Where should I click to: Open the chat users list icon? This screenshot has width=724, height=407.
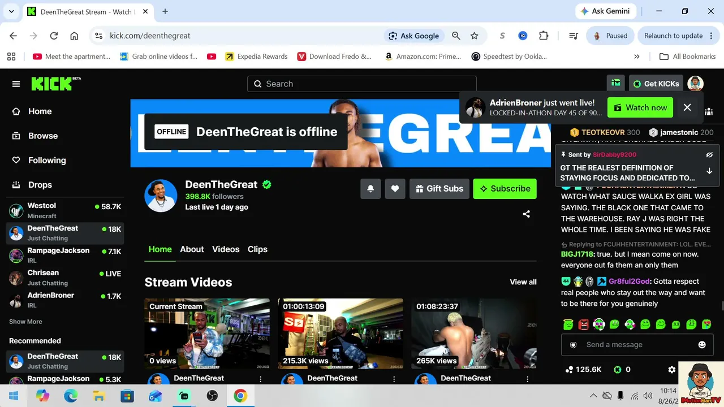(709, 112)
